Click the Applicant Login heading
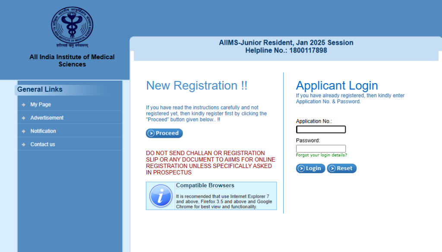 tap(337, 85)
